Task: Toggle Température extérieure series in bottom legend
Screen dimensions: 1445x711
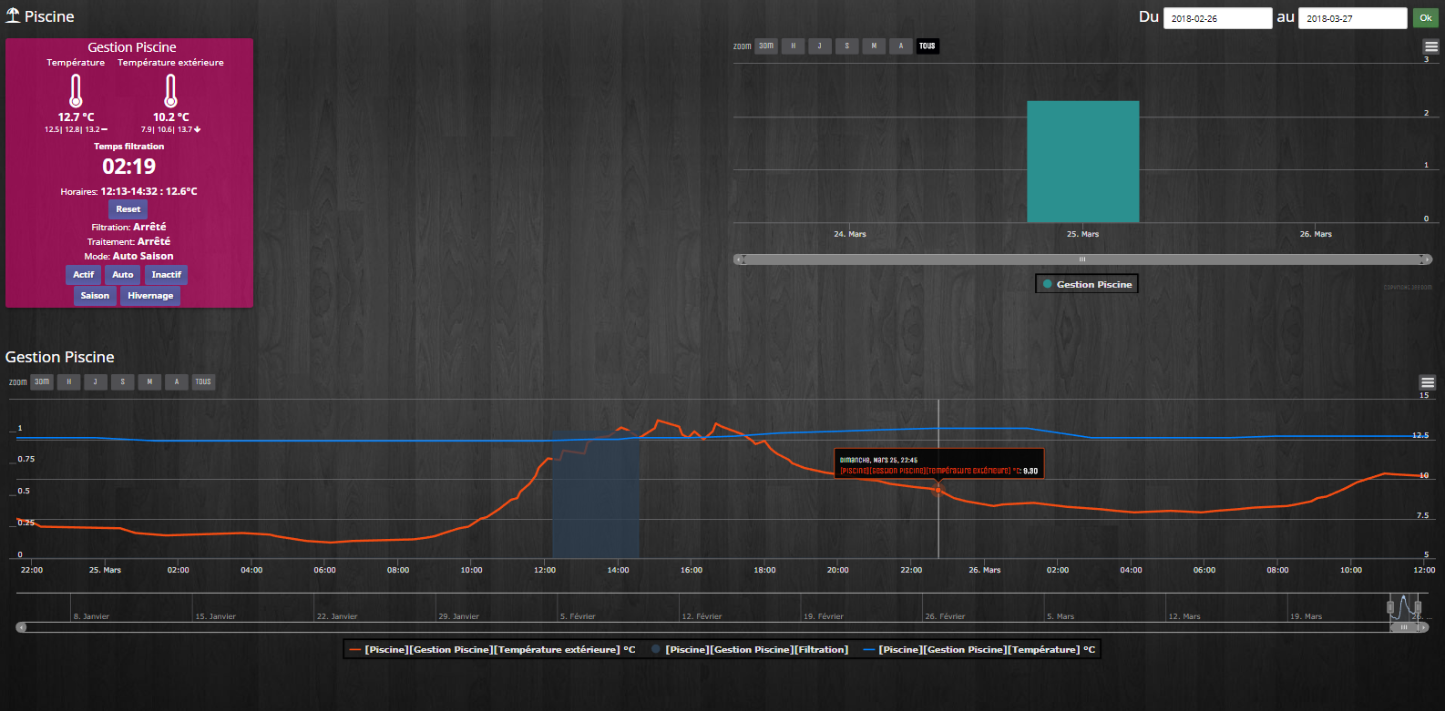Action: 492,649
